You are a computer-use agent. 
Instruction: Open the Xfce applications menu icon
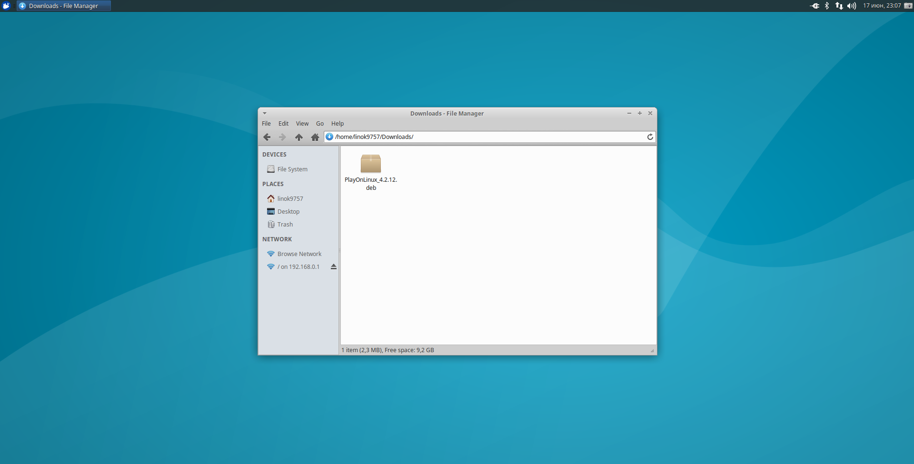coord(6,6)
